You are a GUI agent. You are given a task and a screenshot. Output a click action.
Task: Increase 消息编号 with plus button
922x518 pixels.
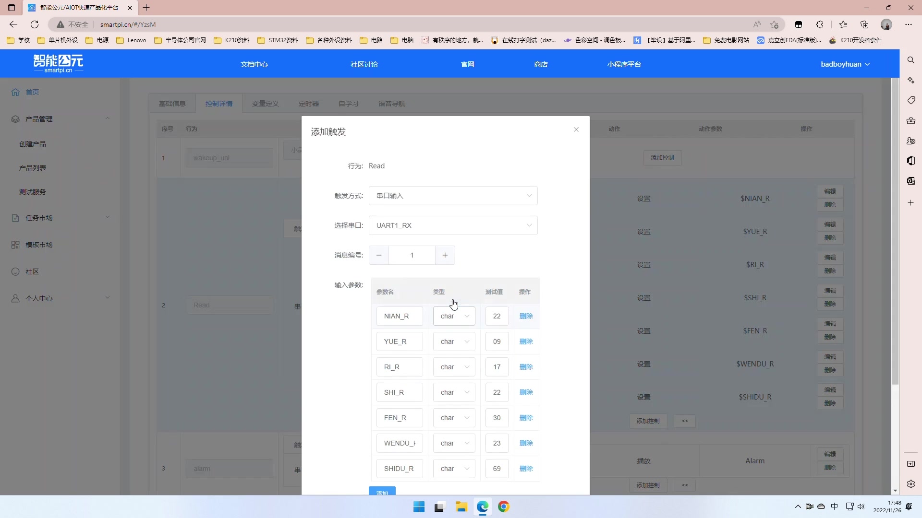(x=445, y=255)
